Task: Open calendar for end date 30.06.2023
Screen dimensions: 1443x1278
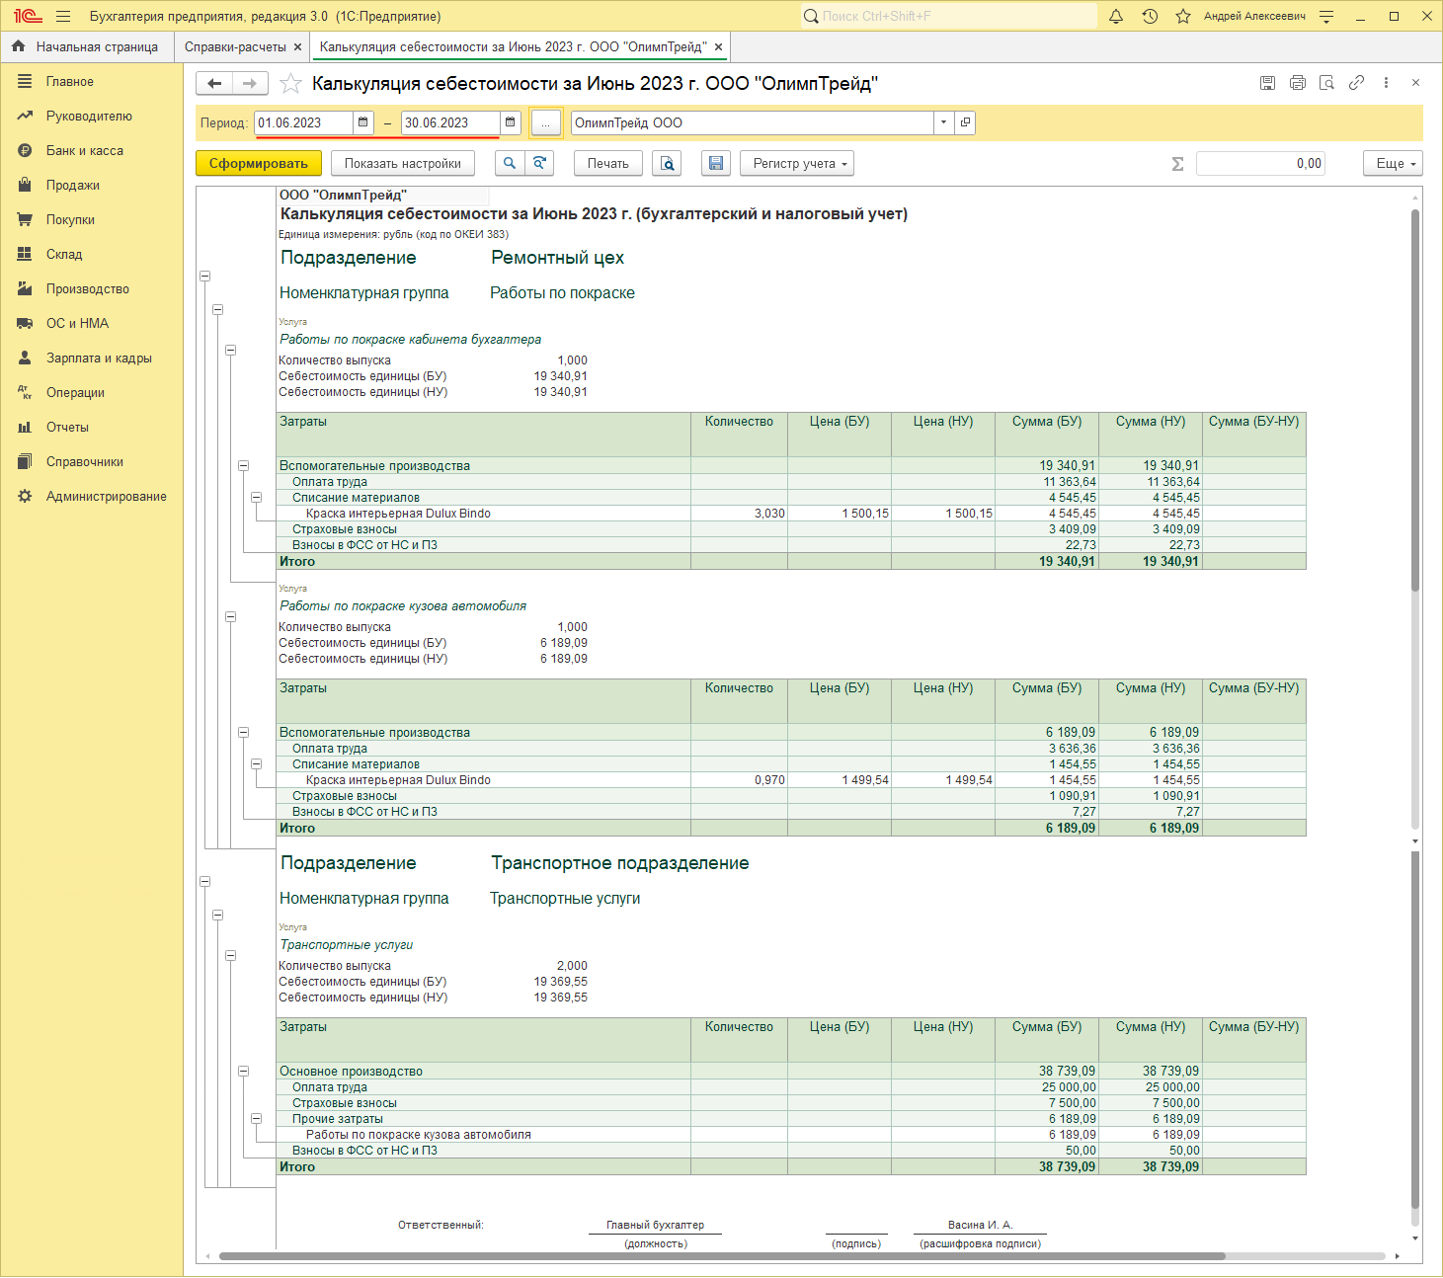Action: [x=511, y=122]
